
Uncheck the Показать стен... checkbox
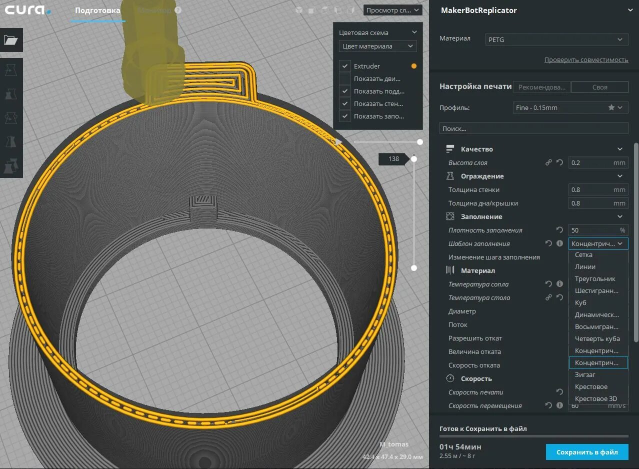coord(344,103)
